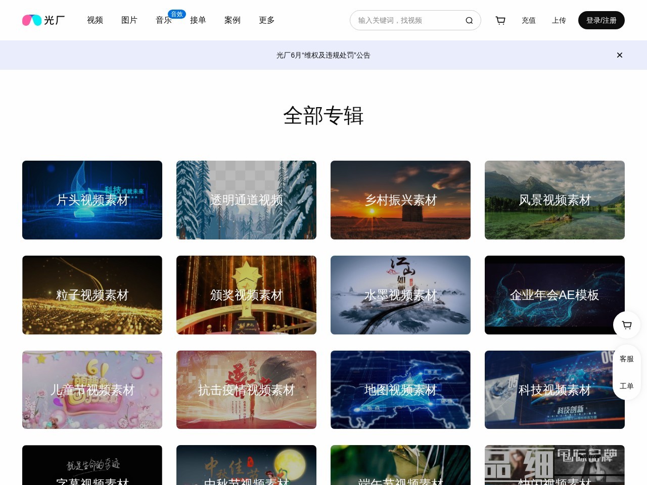The height and width of the screenshot is (485, 647).
Task: Open the 地图视频素材 album
Action: point(400,390)
